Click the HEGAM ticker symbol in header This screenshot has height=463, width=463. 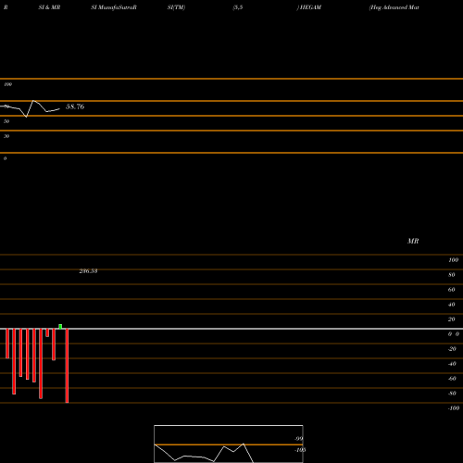[x=310, y=7]
